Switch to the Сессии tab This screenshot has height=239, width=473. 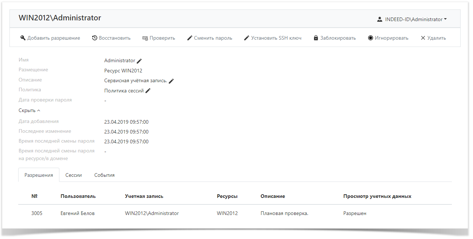[73, 175]
